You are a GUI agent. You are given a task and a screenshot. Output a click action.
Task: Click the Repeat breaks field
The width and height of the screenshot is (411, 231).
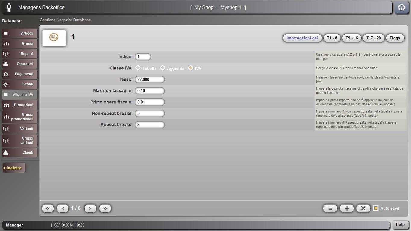tap(150, 125)
